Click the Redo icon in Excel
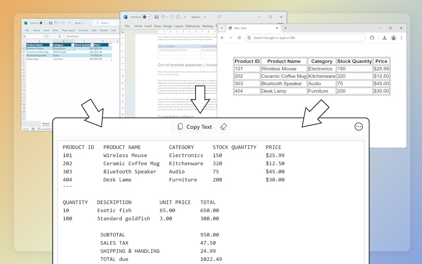 63,23
